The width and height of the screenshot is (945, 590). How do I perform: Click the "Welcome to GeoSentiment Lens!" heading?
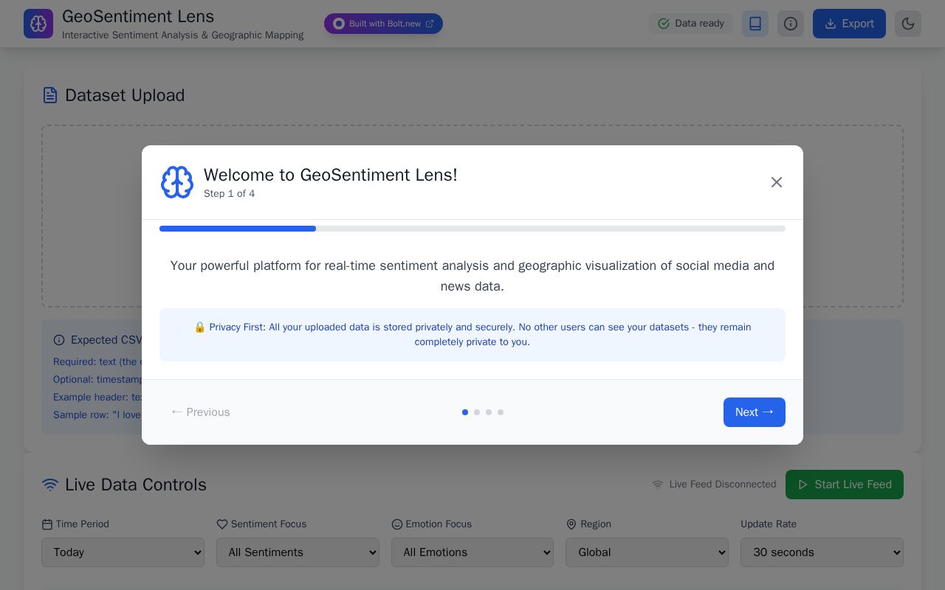tap(331, 175)
